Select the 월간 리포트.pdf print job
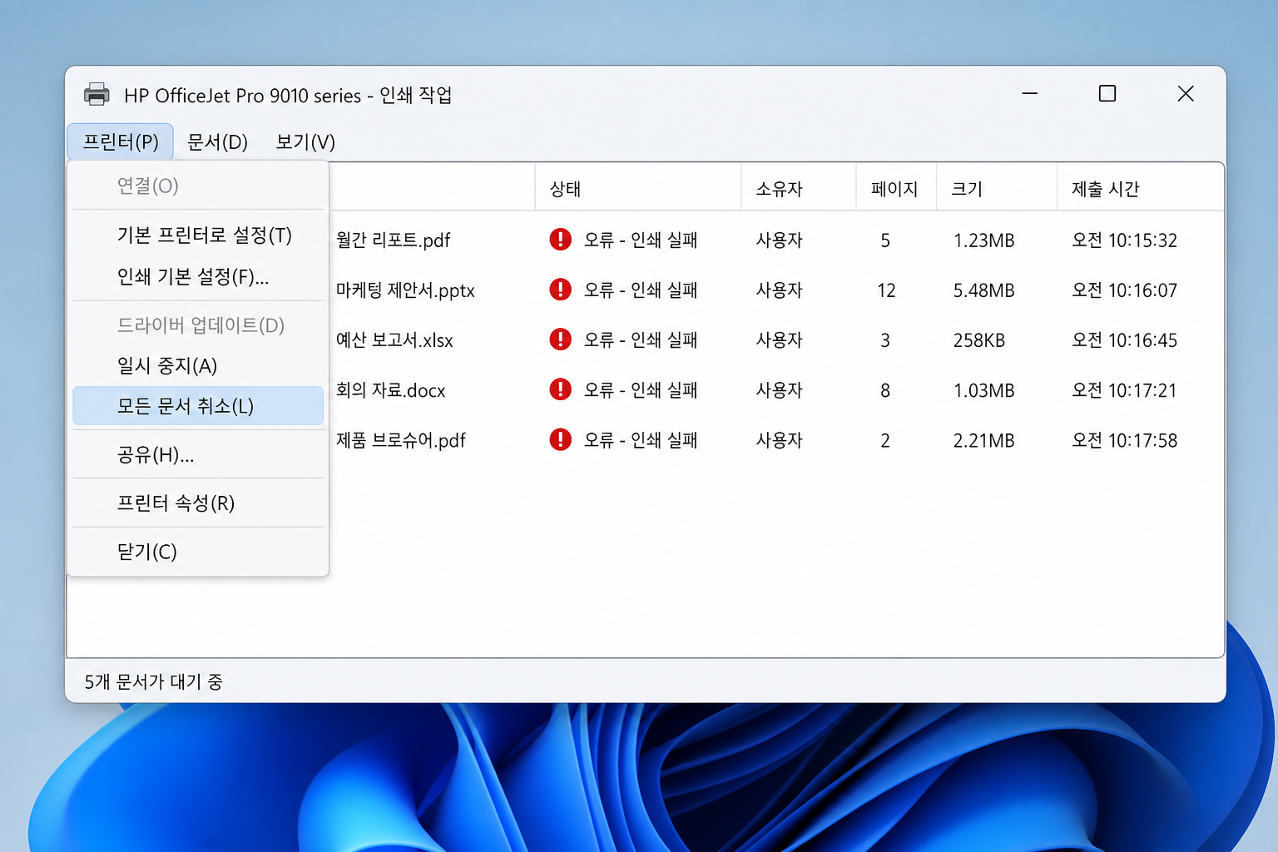 coord(393,240)
